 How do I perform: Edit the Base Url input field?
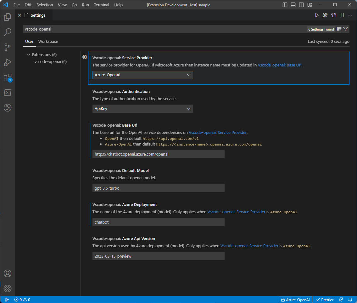click(159, 154)
